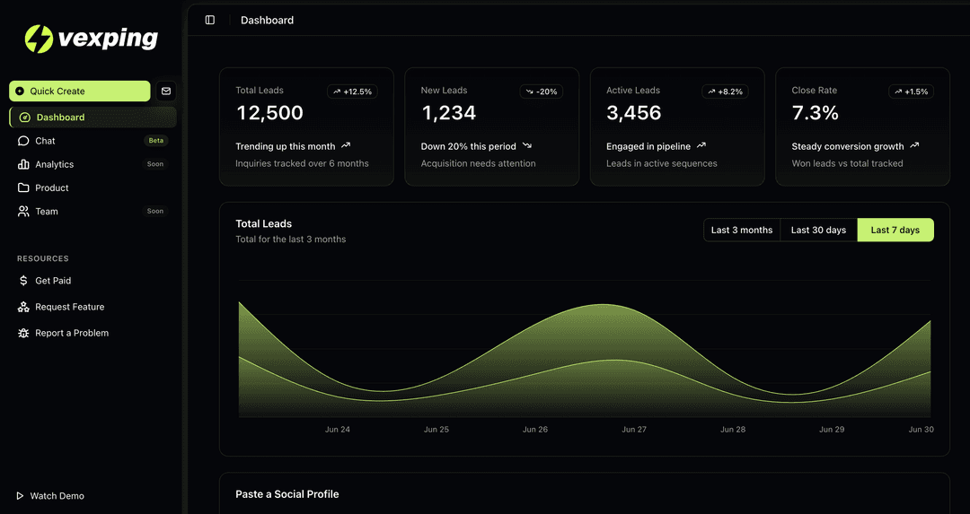Click the Analytics bar chart icon
This screenshot has height=514, width=970.
click(x=23, y=164)
